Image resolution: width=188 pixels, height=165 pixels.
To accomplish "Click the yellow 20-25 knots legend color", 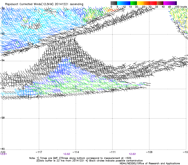I will (x=140, y=3).
